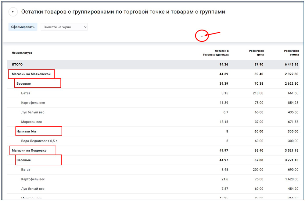This screenshot has width=305, height=201.
Task: Select Морковь вес with 18.15 remaining
Action: click(x=31, y=122)
